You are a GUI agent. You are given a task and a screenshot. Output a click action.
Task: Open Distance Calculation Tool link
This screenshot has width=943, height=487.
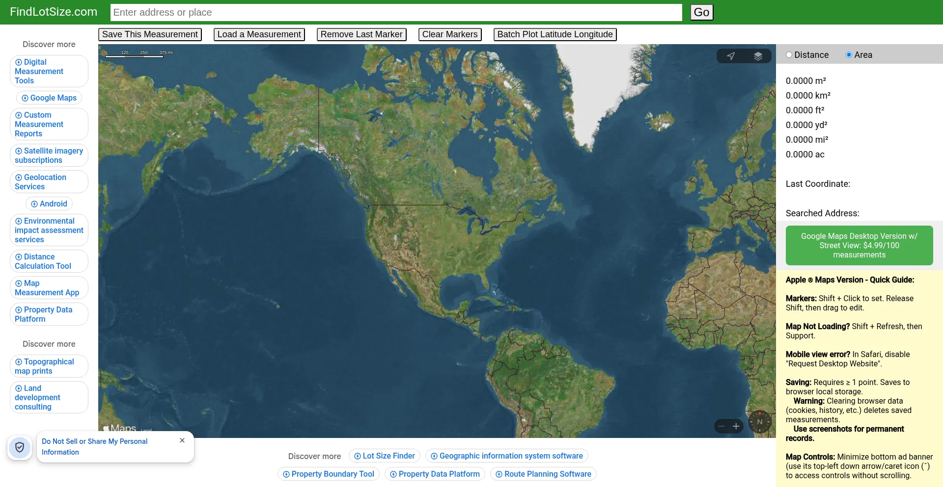pos(49,261)
